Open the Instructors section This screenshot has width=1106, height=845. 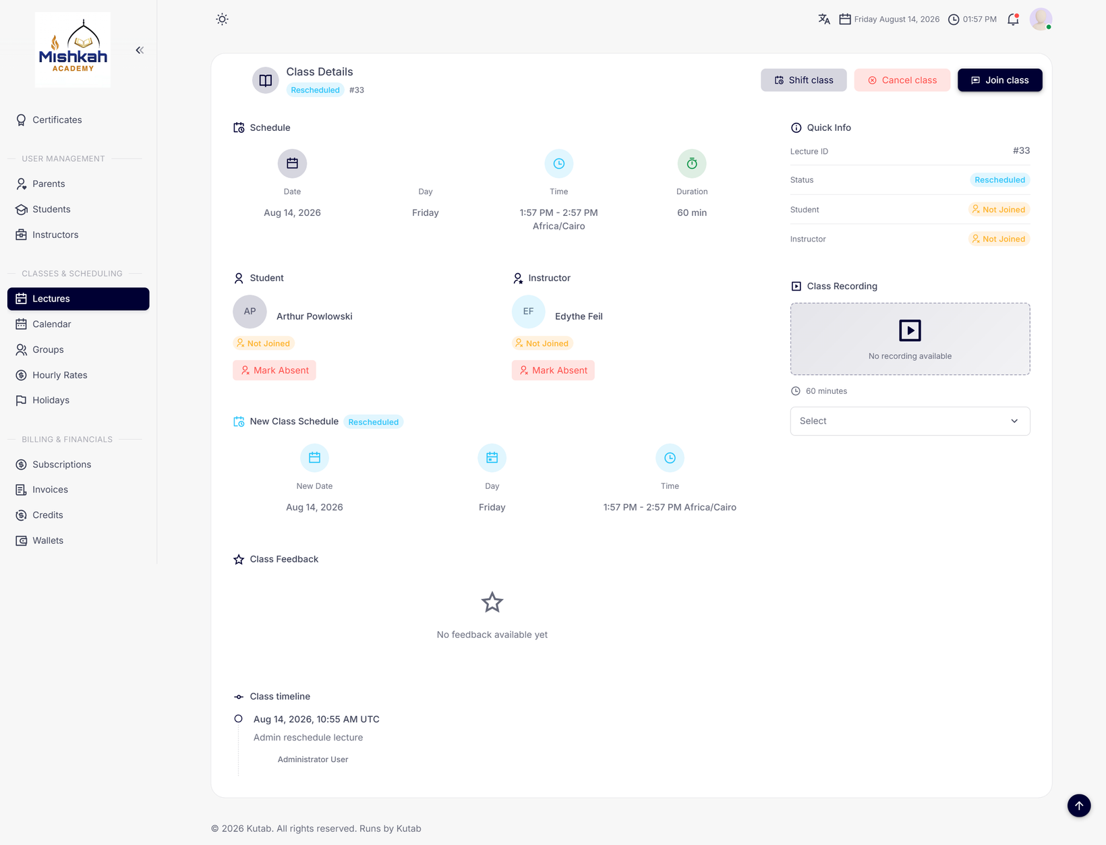coord(78,235)
